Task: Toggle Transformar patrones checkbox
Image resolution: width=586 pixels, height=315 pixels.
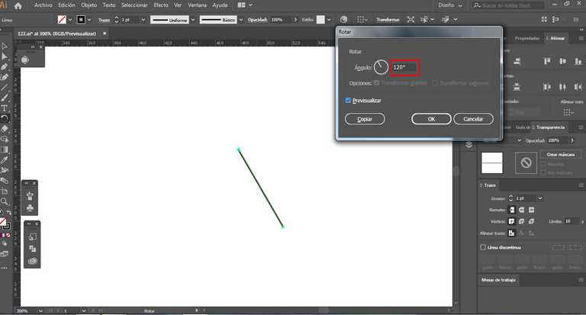Action: pyautogui.click(x=435, y=83)
